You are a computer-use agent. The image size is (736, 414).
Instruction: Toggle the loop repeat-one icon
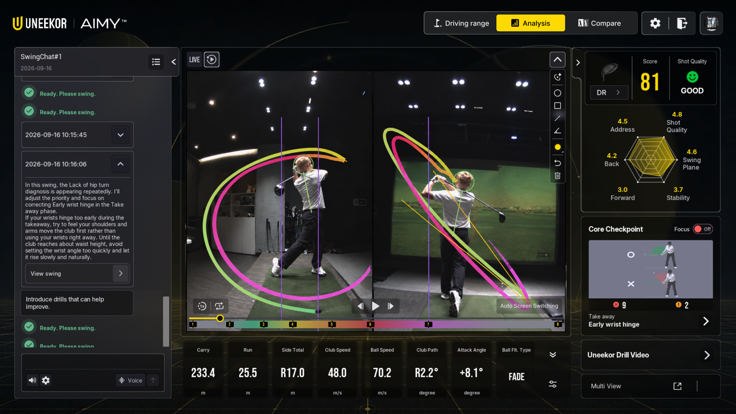click(219, 306)
